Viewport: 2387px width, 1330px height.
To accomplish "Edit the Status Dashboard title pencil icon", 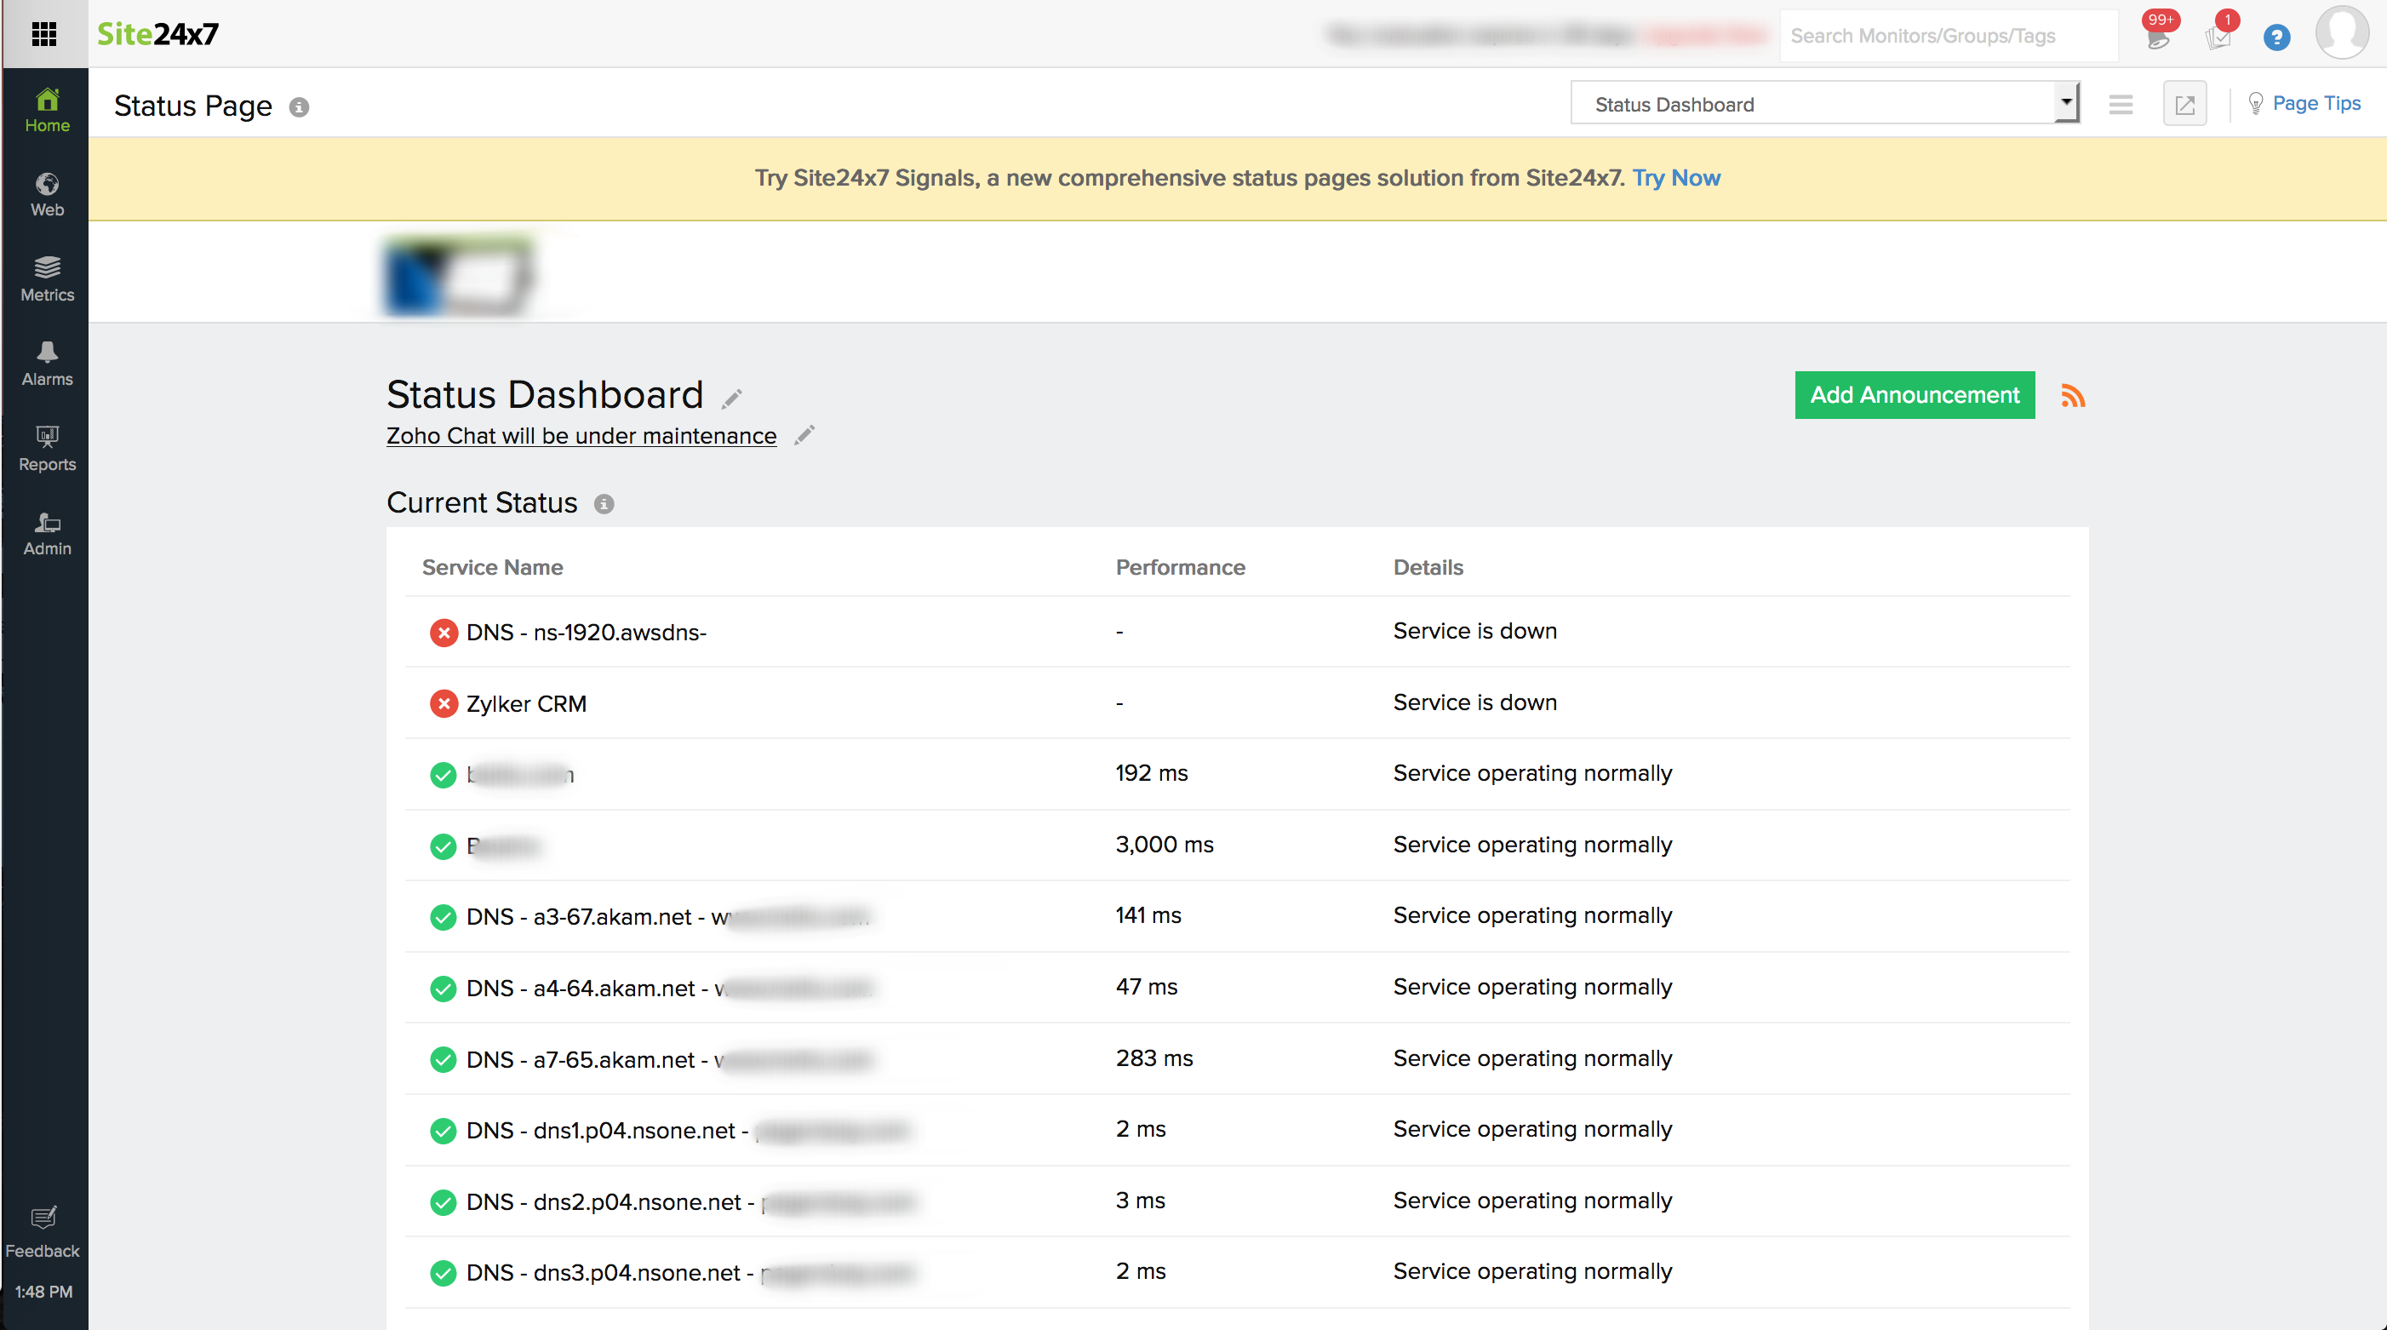I will (x=732, y=398).
